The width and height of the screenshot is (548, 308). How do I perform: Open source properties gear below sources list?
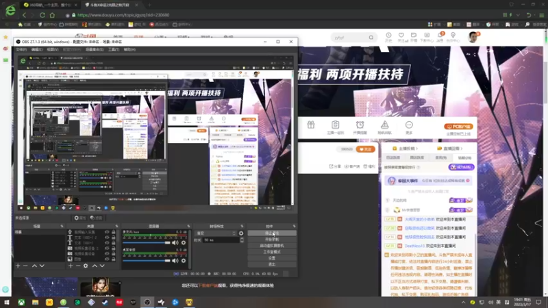click(x=86, y=266)
